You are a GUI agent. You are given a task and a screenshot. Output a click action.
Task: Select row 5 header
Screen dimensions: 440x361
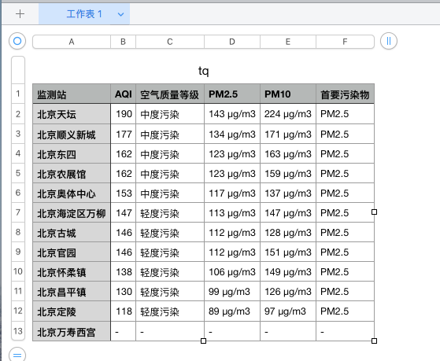click(x=18, y=173)
